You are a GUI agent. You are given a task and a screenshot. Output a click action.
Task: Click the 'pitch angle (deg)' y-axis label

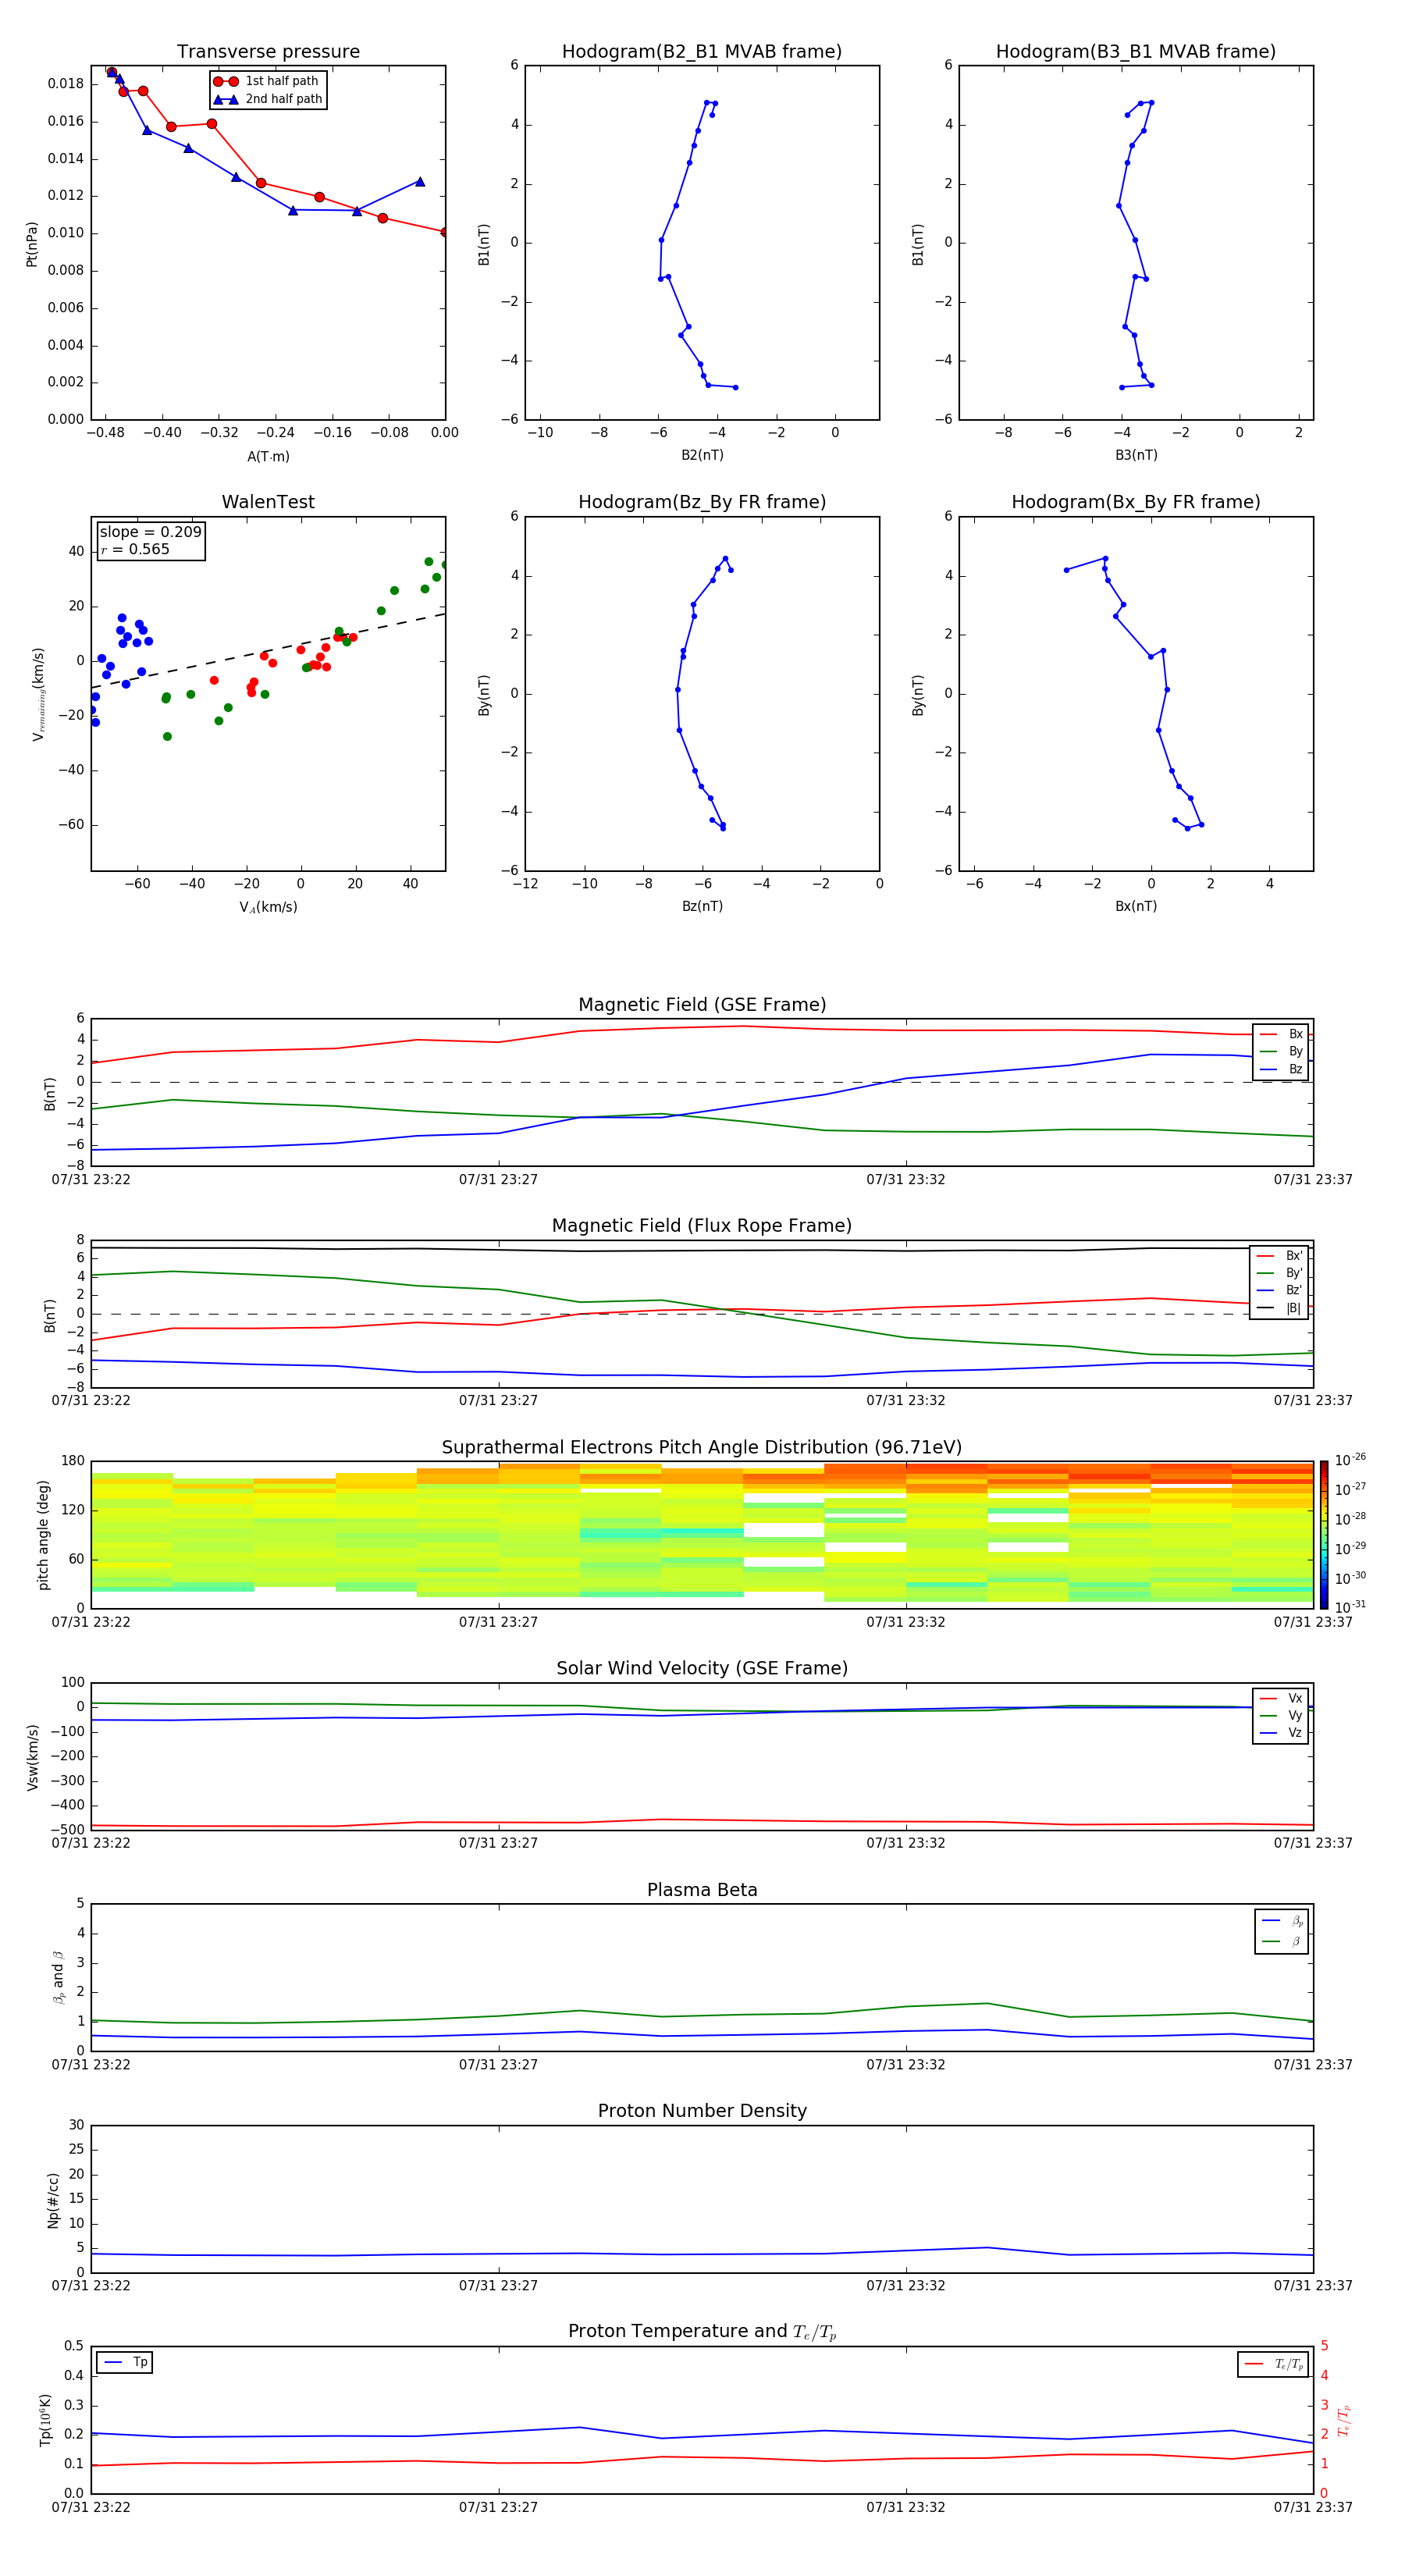click(43, 1535)
